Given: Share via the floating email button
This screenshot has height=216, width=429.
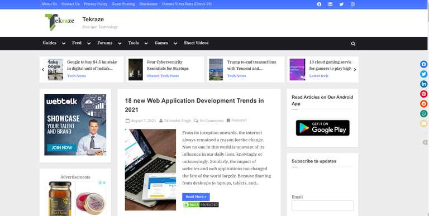Looking at the screenshot, I should (424, 123).
